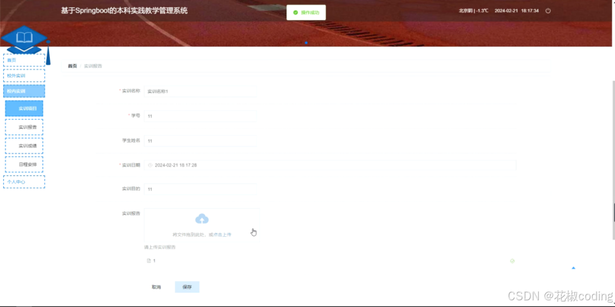Open the 实训日期 date picker field

(x=330, y=165)
